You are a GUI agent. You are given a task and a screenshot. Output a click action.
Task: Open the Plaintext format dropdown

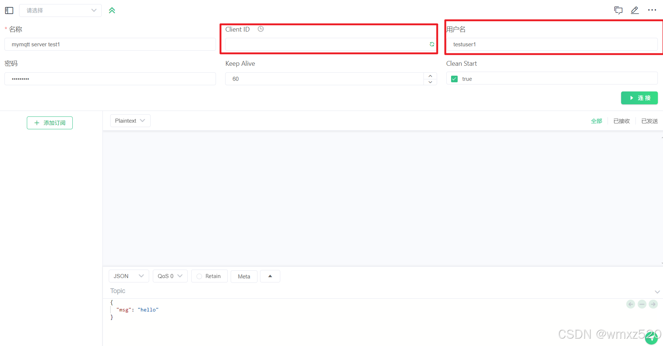click(x=130, y=120)
